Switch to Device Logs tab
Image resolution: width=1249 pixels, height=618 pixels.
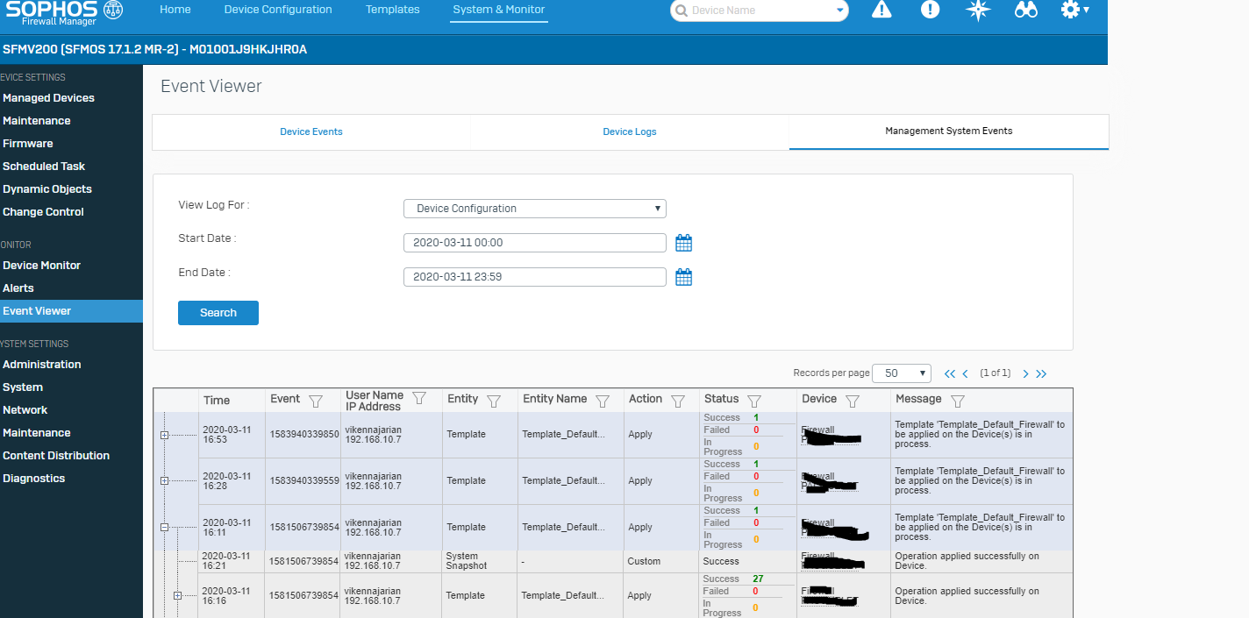coord(630,131)
